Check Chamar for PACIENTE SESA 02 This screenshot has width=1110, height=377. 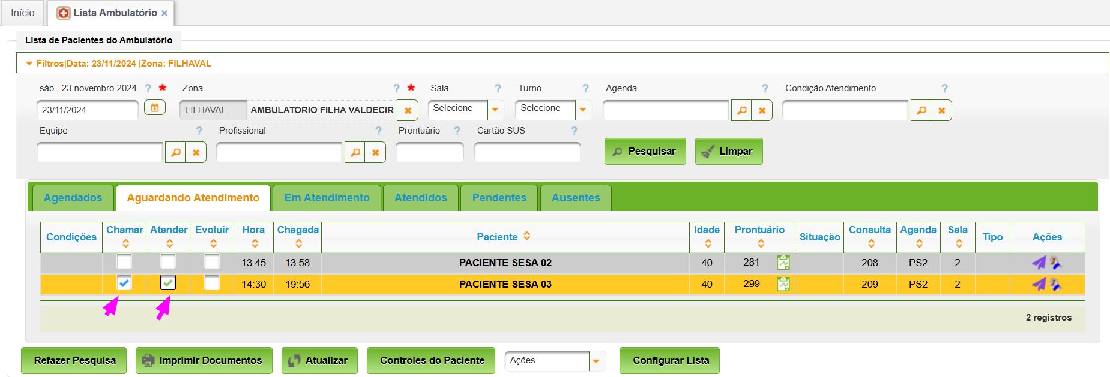pyautogui.click(x=124, y=261)
